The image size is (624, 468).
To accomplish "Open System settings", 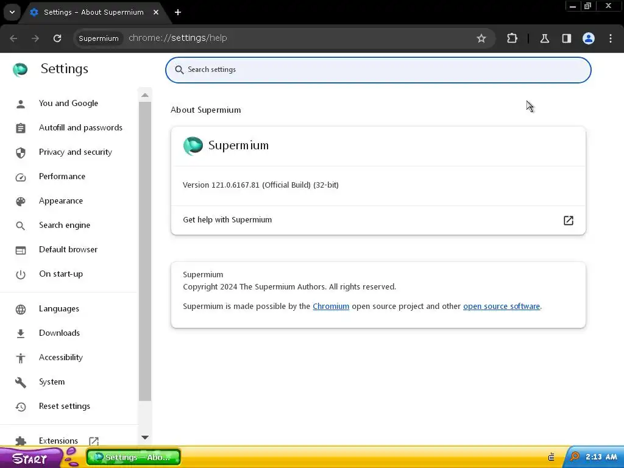I will [x=52, y=381].
